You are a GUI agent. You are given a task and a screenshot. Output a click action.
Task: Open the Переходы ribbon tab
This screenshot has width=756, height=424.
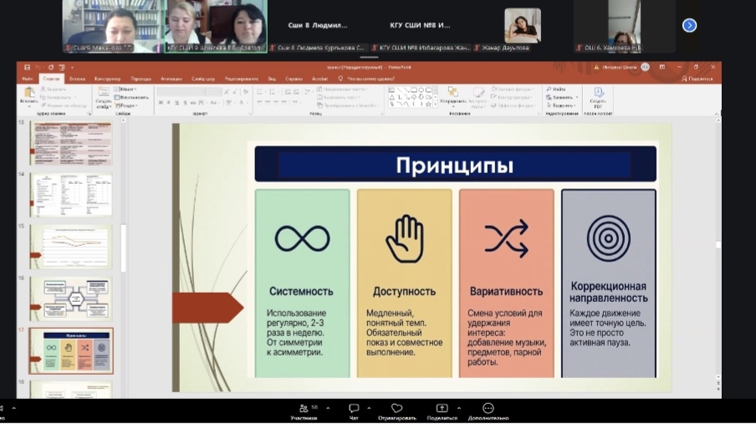141,79
